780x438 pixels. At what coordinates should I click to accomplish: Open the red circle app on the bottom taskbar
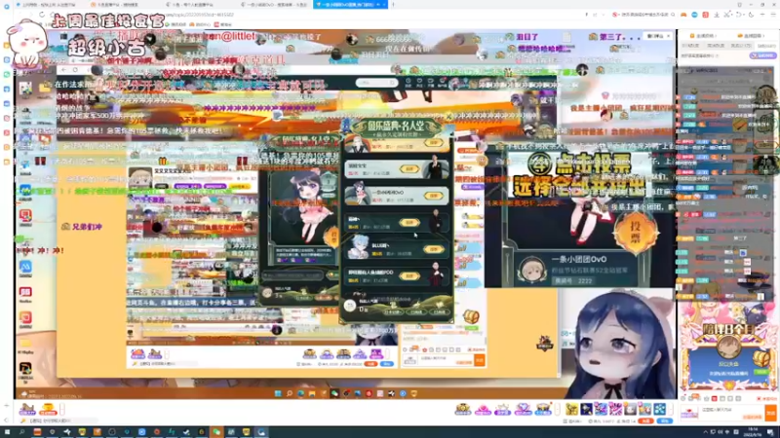[157, 432]
